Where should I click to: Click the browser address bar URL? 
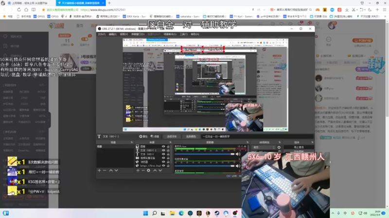103,10
